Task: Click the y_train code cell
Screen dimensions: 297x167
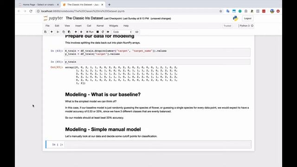Action: [157, 62]
